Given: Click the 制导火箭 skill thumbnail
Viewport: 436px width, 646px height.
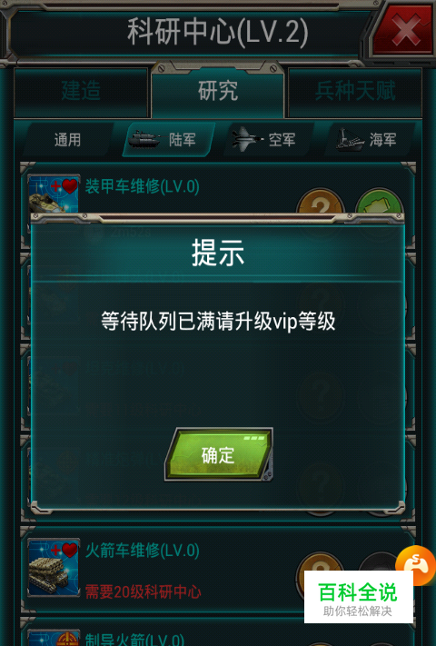Looking at the screenshot, I should point(54,638).
